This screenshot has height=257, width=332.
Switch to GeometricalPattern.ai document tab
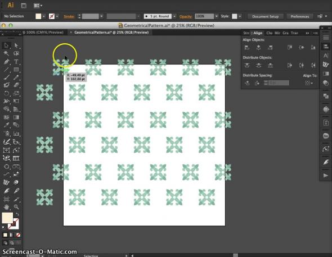click(x=111, y=33)
